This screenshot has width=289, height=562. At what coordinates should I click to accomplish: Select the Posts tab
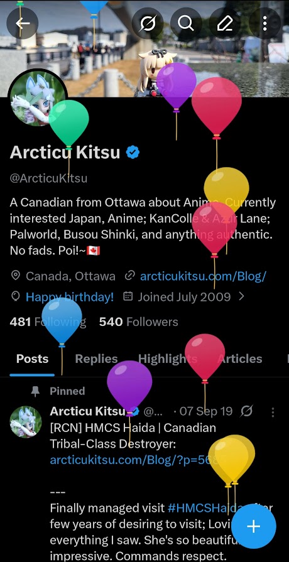click(32, 359)
